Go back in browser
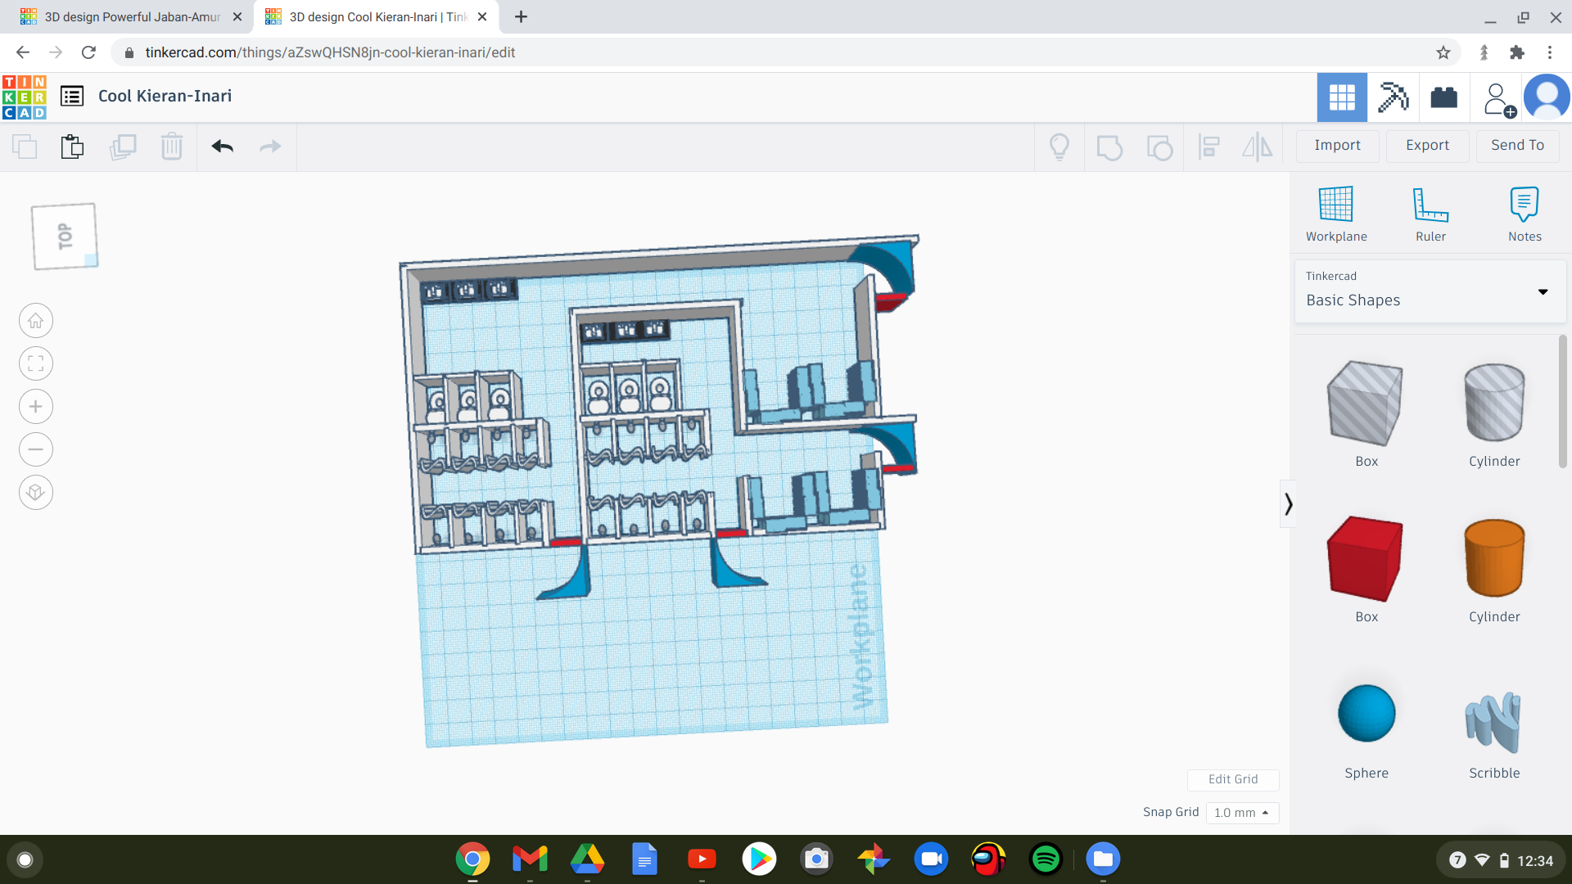Screen dimensions: 1572x884 pyautogui.click(x=23, y=52)
